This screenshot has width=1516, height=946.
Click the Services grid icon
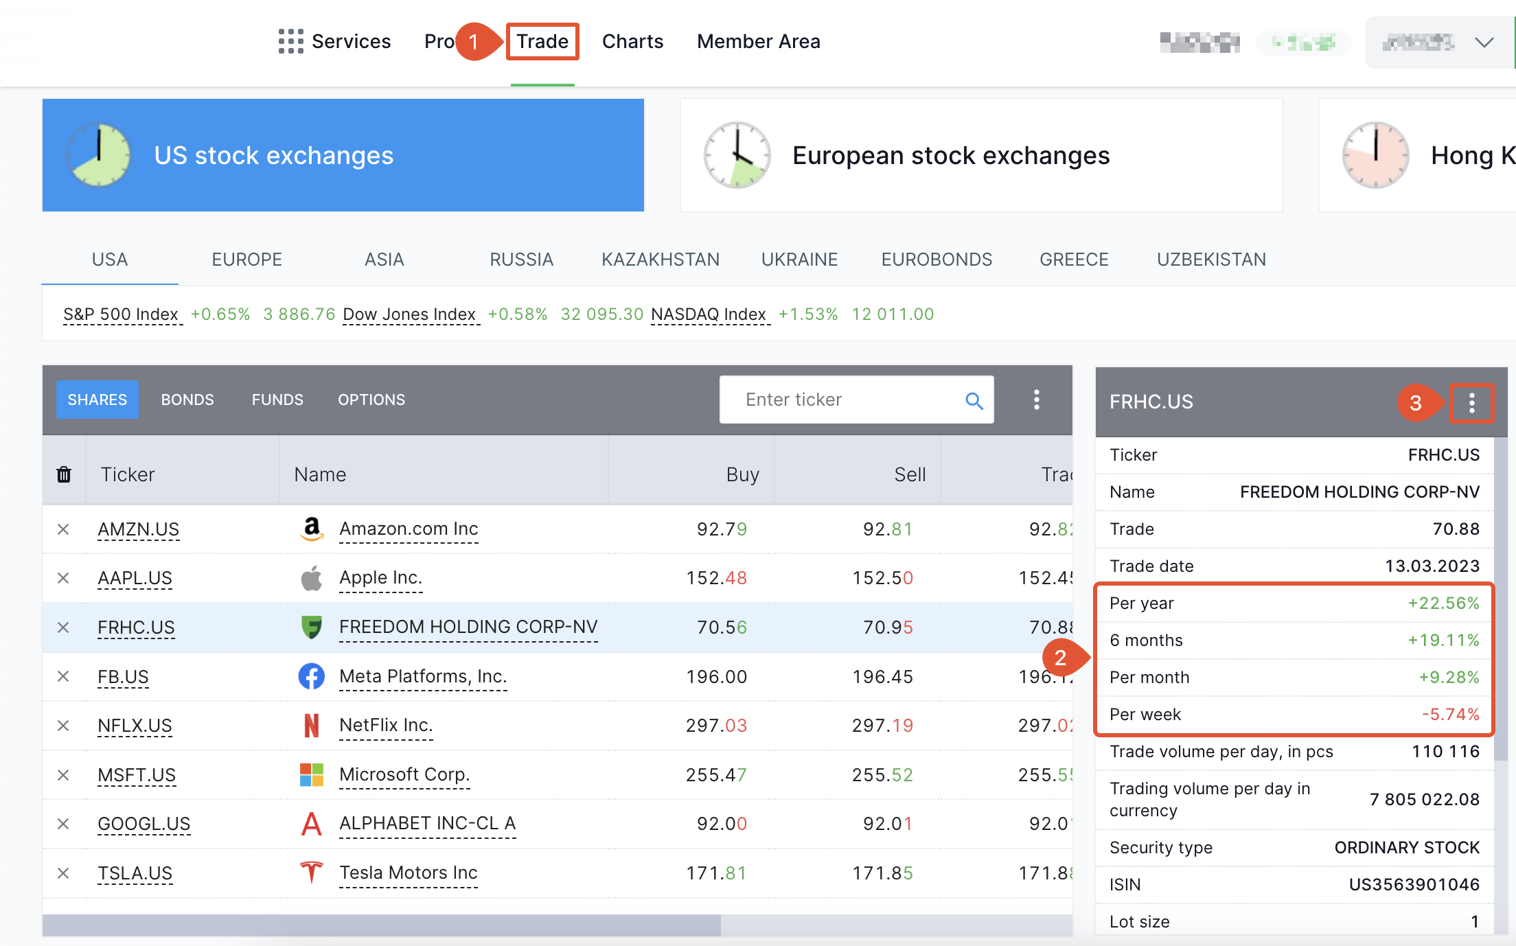click(290, 41)
